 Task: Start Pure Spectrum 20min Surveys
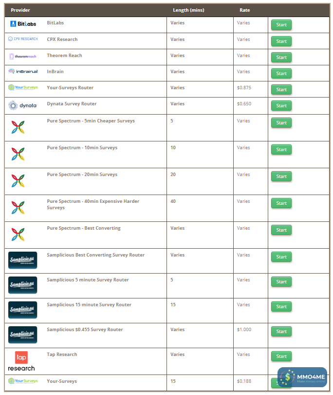click(281, 177)
